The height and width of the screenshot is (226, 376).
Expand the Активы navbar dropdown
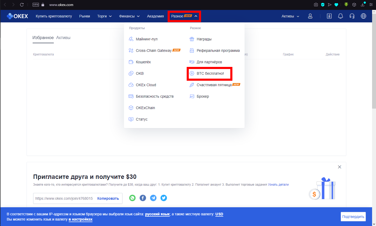(290, 16)
